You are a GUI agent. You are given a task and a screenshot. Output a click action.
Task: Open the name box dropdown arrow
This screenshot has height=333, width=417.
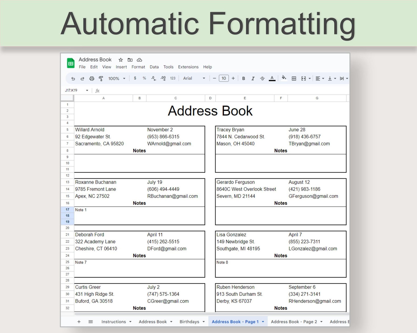pyautogui.click(x=87, y=90)
